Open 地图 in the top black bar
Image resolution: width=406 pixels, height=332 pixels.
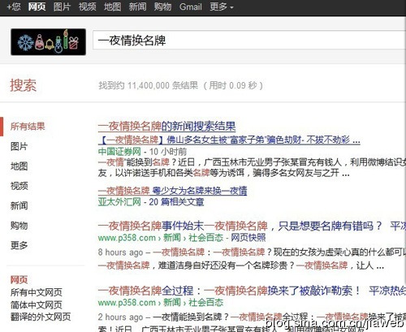pos(112,6)
